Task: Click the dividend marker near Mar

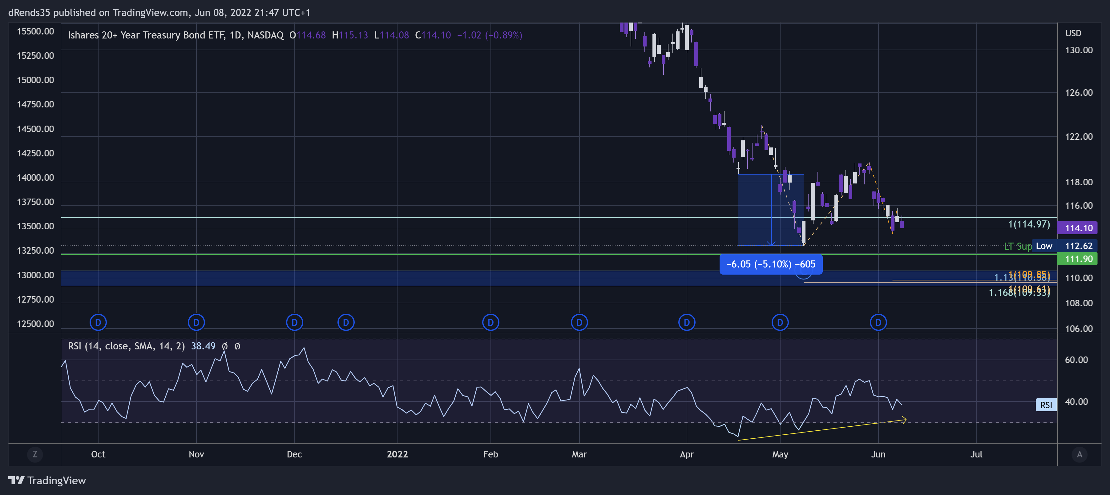Action: coord(579,322)
